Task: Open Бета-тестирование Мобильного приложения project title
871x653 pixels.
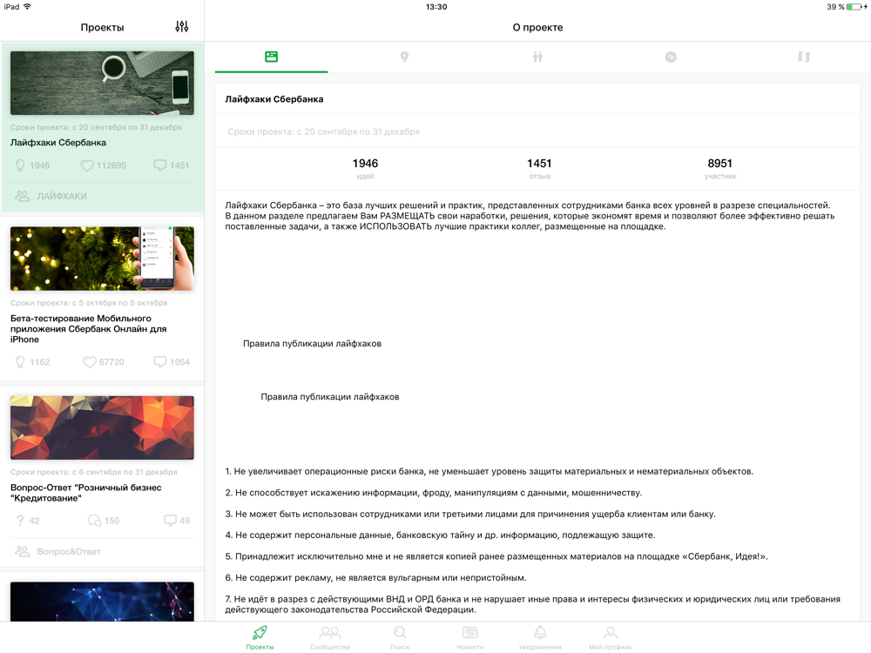Action: coord(88,329)
